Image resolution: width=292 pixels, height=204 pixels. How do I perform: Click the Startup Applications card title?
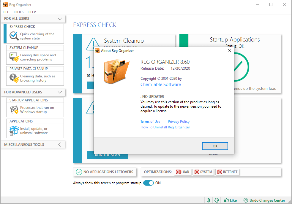(x=235, y=40)
